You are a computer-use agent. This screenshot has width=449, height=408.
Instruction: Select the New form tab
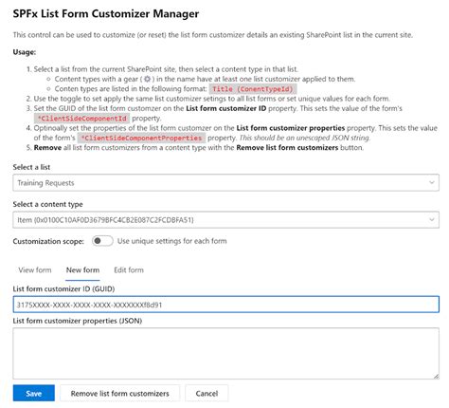coord(82,270)
